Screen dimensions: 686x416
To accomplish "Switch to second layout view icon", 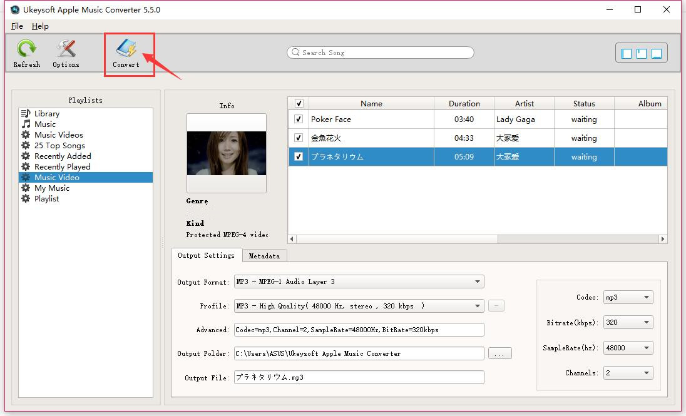I will click(x=642, y=54).
